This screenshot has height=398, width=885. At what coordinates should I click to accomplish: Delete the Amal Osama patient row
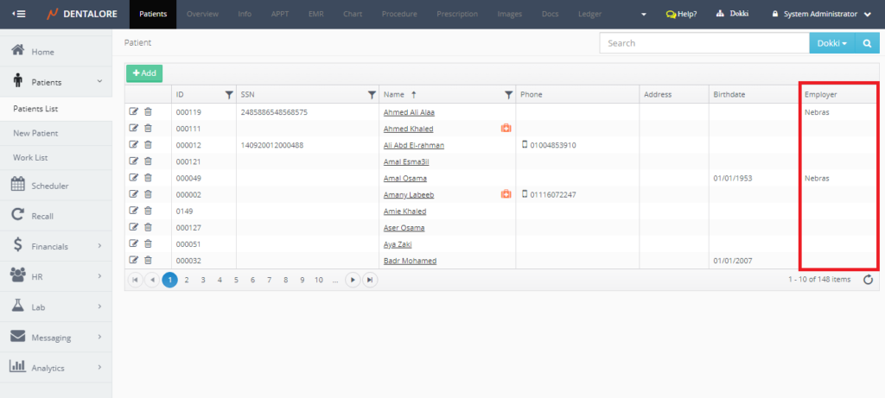(148, 178)
